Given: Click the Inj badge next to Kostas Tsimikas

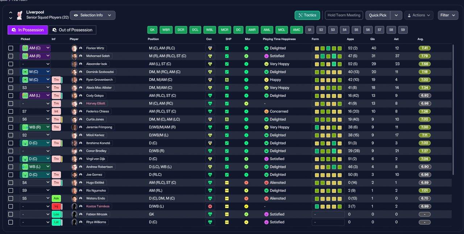Looking at the screenshot, I should [56, 206].
